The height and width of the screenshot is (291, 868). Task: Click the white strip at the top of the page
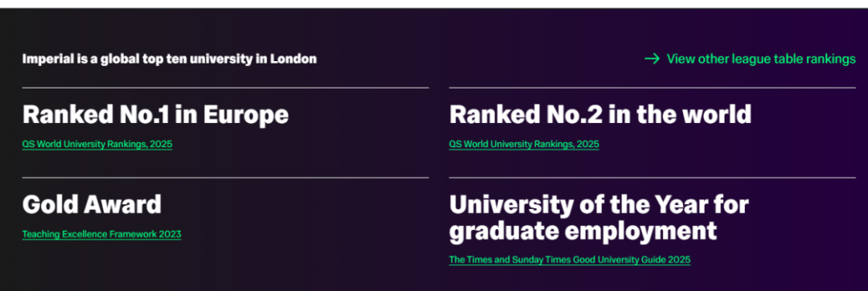tap(434, 4)
